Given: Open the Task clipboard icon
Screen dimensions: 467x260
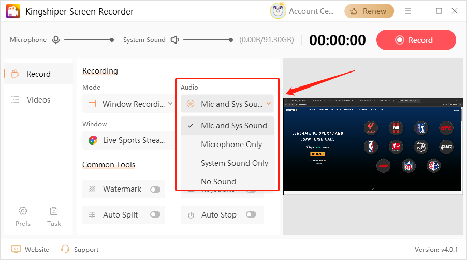Looking at the screenshot, I should click(x=54, y=211).
